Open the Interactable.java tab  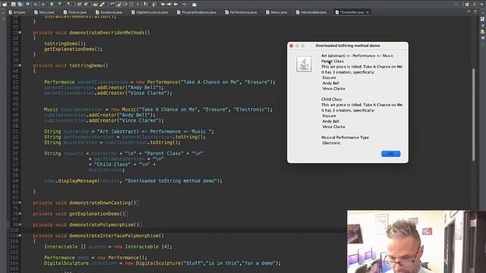pyautogui.click(x=311, y=12)
